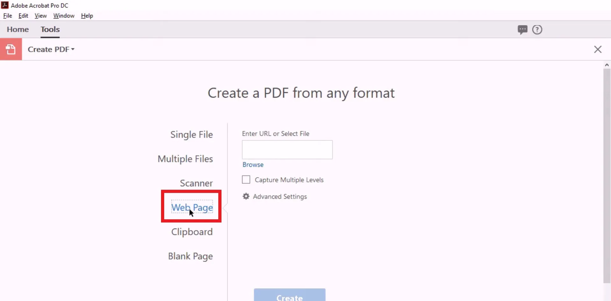Open the View menu
This screenshot has width=611, height=301.
(x=40, y=16)
